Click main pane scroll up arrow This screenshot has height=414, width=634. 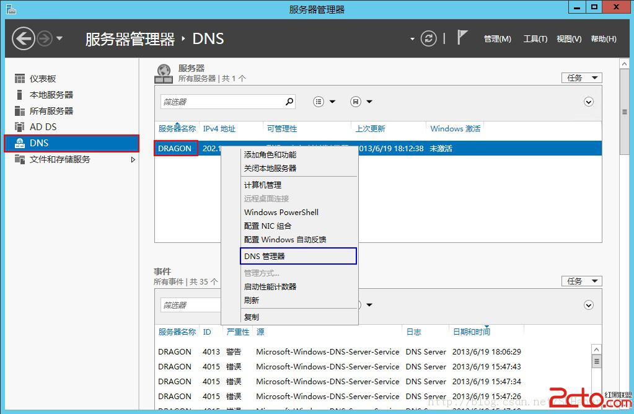[624, 64]
